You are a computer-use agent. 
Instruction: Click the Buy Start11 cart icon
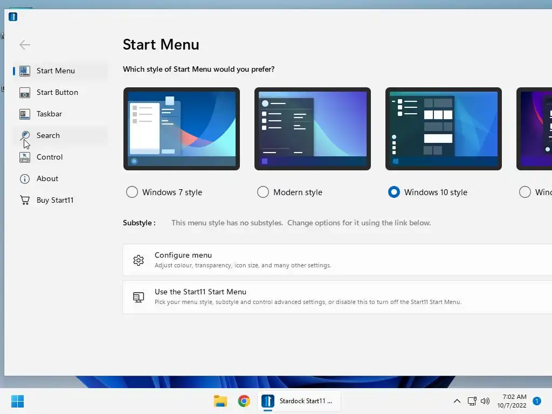(x=25, y=201)
